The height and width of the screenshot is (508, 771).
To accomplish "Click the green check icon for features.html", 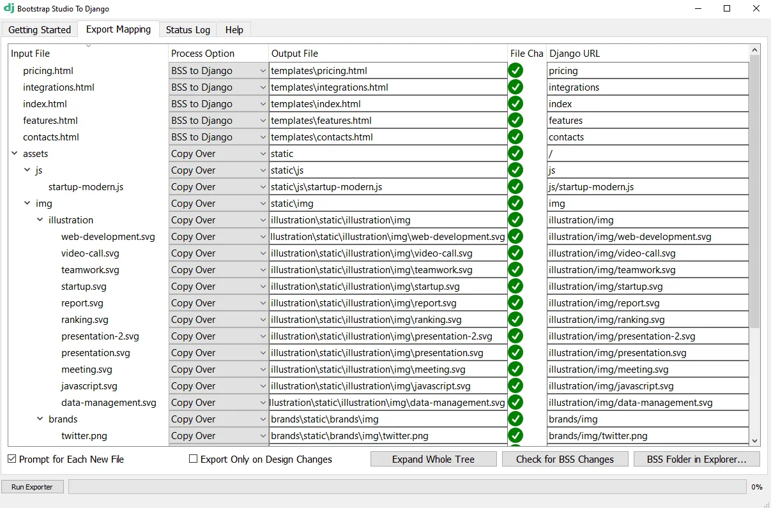I will tap(515, 120).
